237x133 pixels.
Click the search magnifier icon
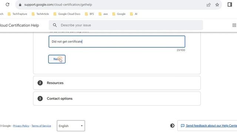click(55, 25)
